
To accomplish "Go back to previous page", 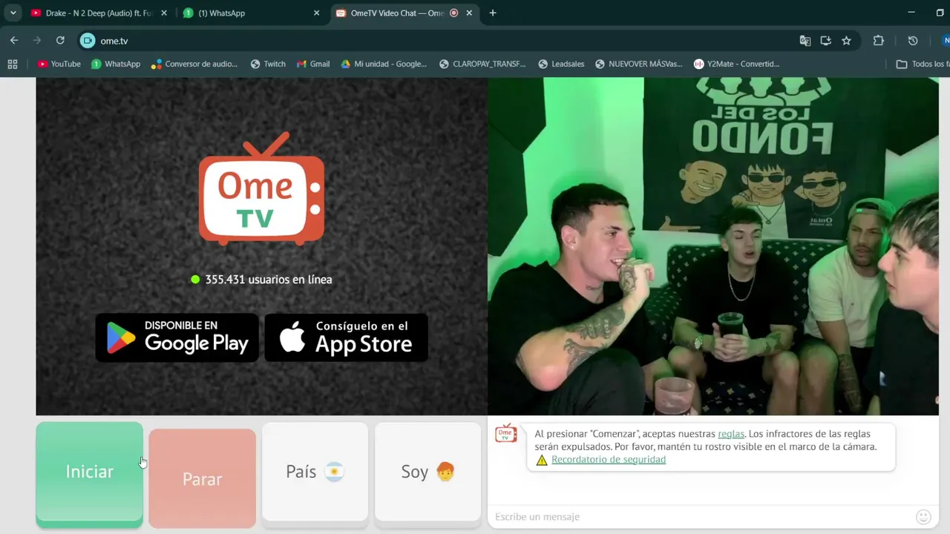I will click(14, 41).
